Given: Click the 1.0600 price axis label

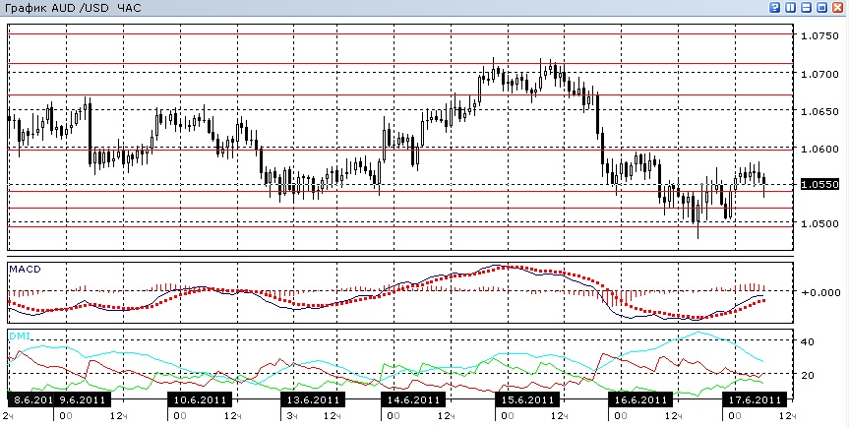Looking at the screenshot, I should [819, 149].
